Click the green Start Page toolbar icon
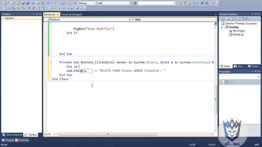The height and width of the screenshot is (147, 262). (202, 3)
